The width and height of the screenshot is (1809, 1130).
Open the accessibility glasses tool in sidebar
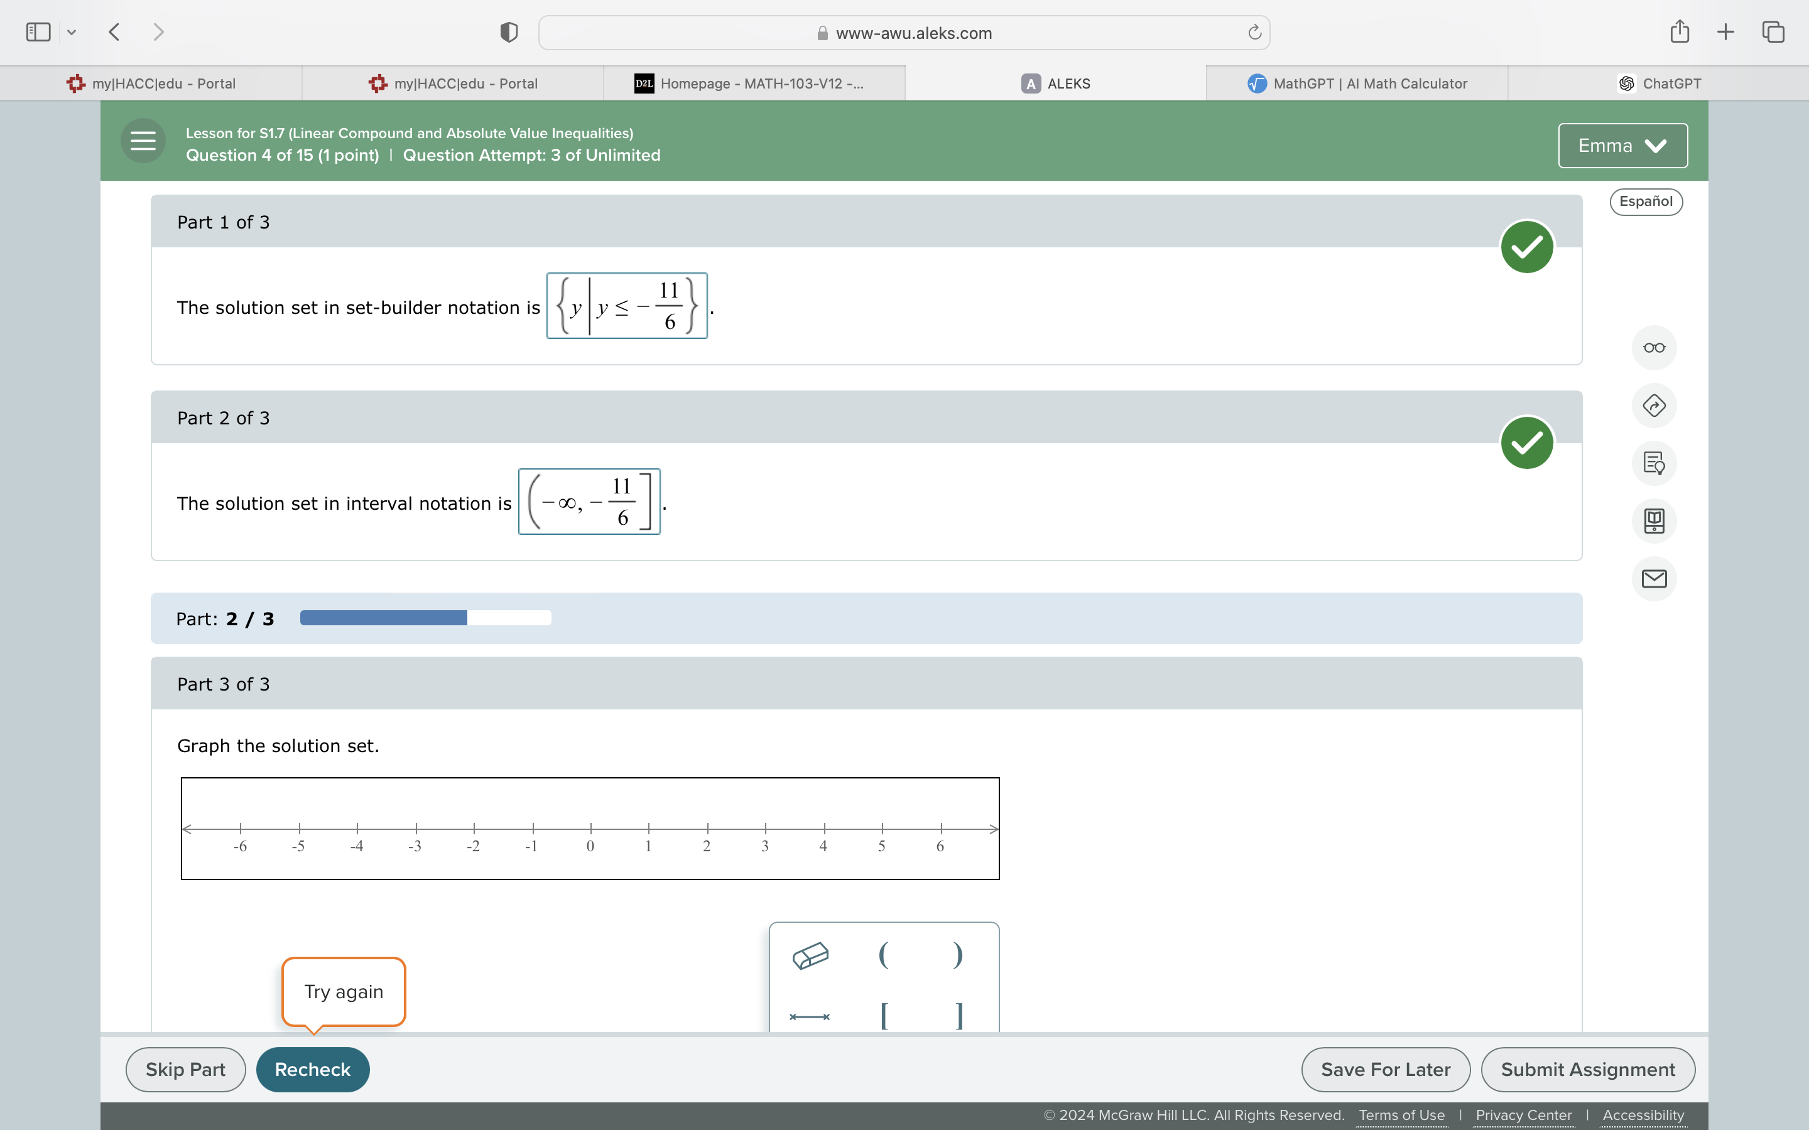point(1654,347)
